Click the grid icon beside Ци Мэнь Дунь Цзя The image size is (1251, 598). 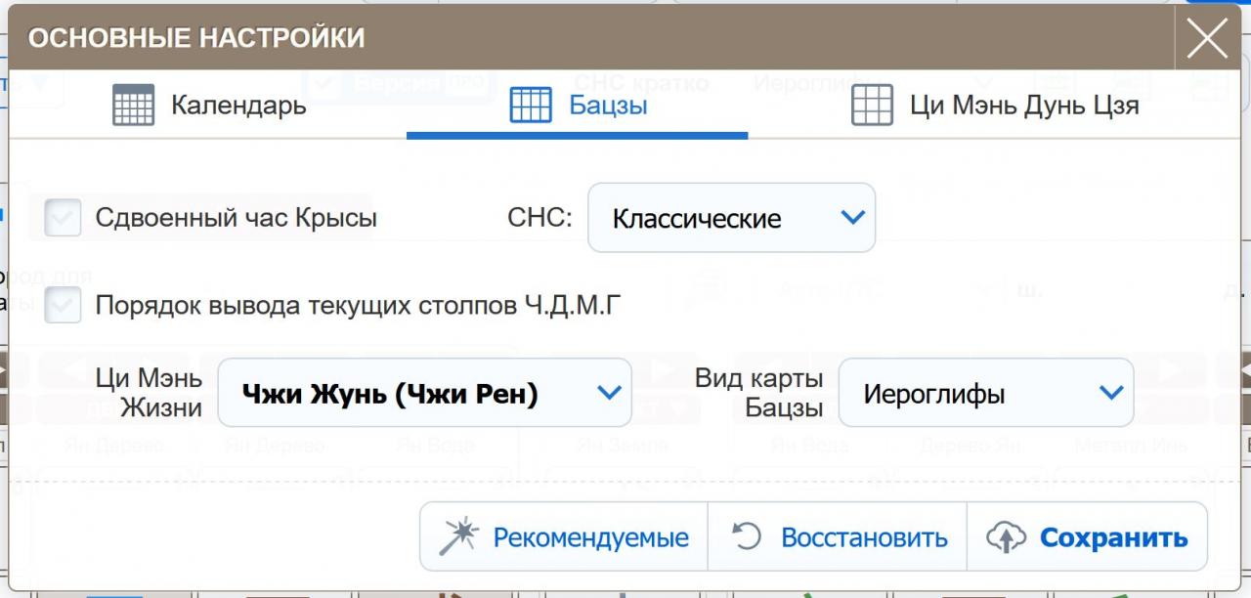click(x=872, y=105)
